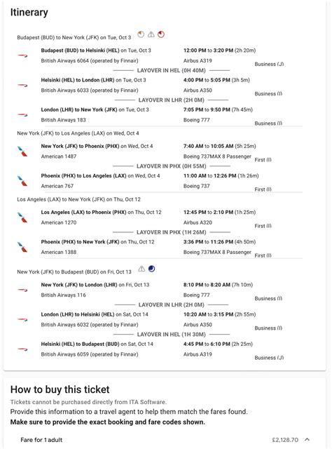Click Layover in PHX (0H 55M) label

coord(172,166)
